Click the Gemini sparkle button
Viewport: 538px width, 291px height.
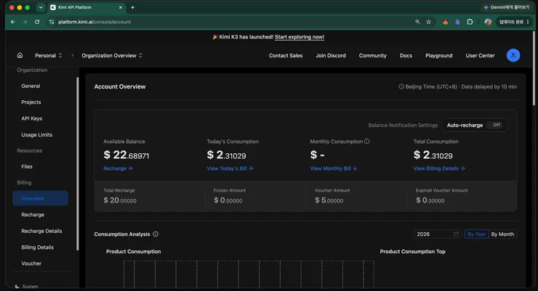pyautogui.click(x=507, y=7)
